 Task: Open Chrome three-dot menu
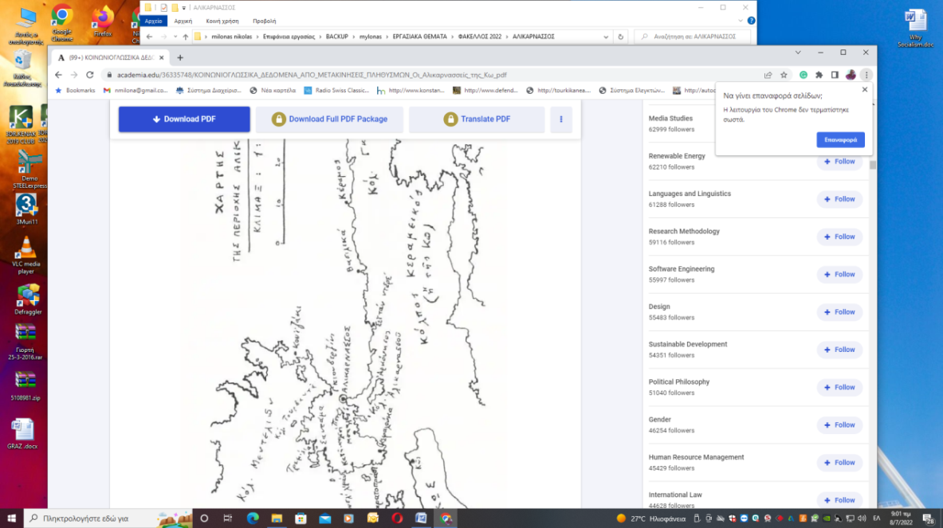point(866,75)
